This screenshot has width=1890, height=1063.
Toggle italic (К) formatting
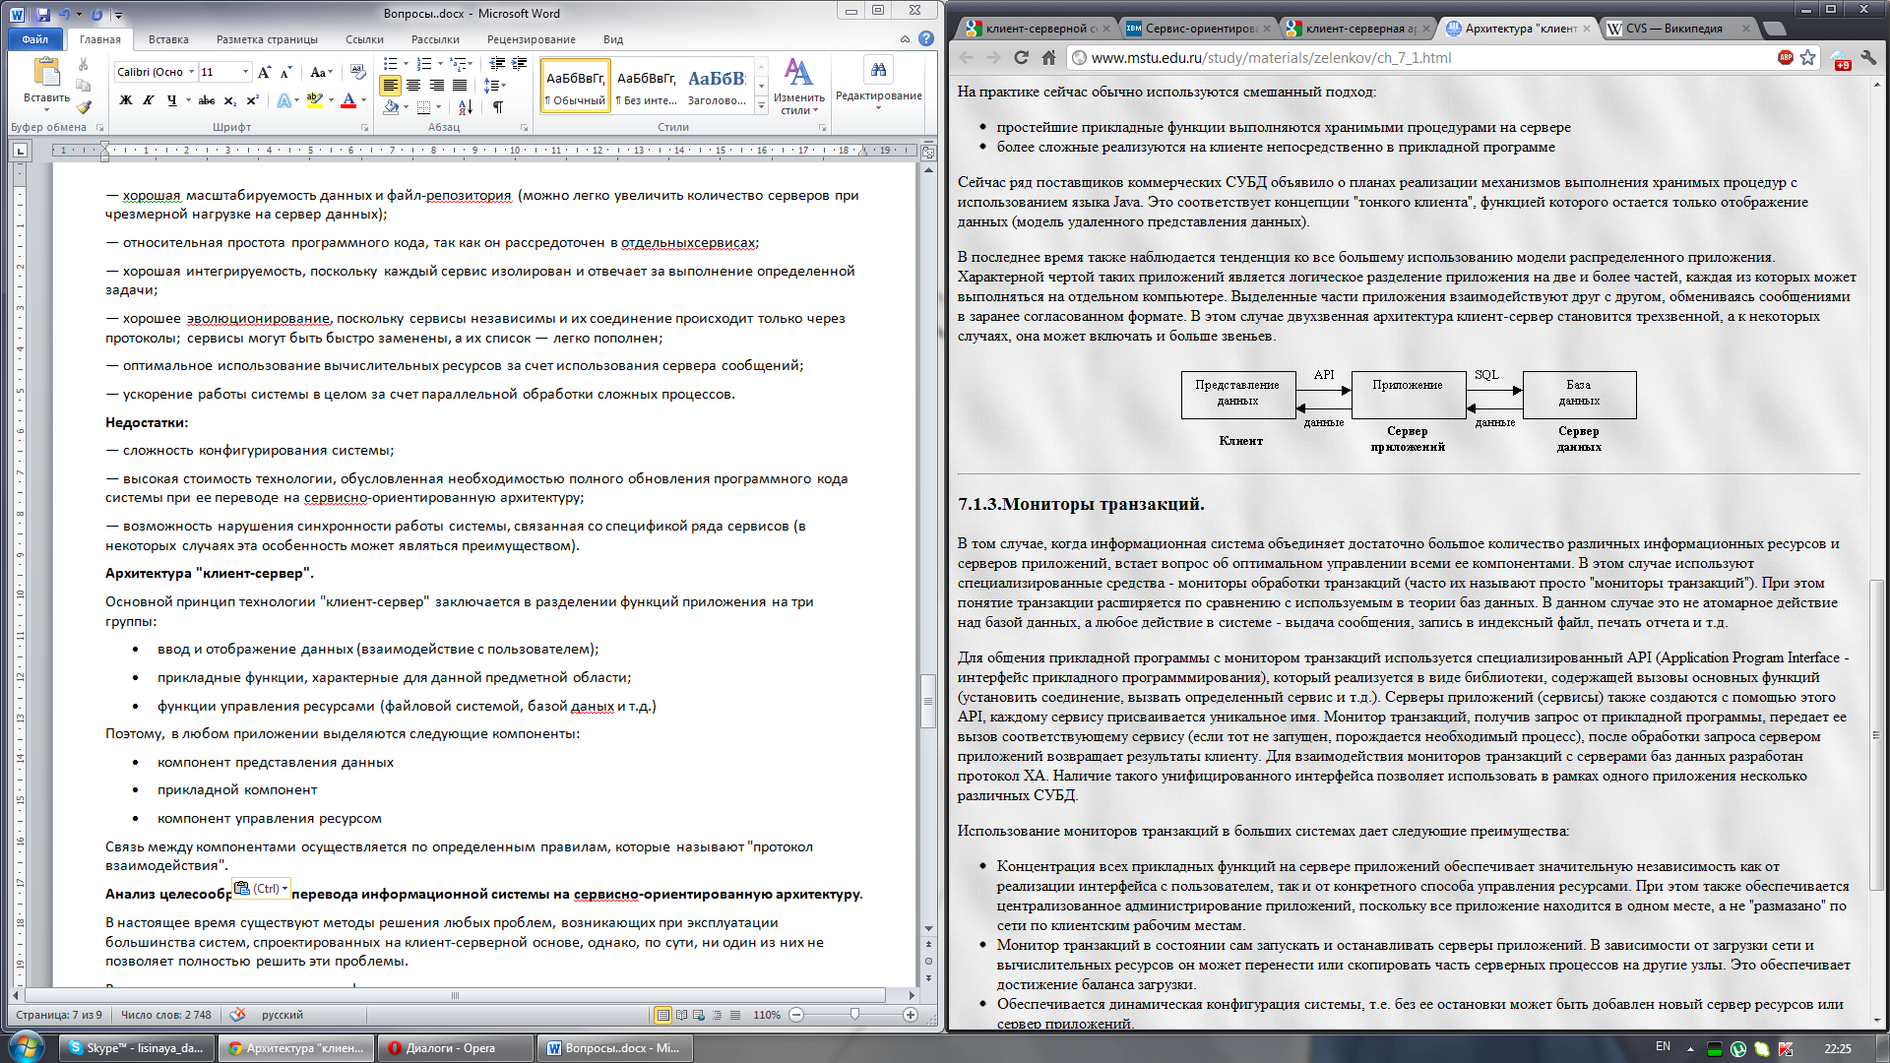point(149,100)
